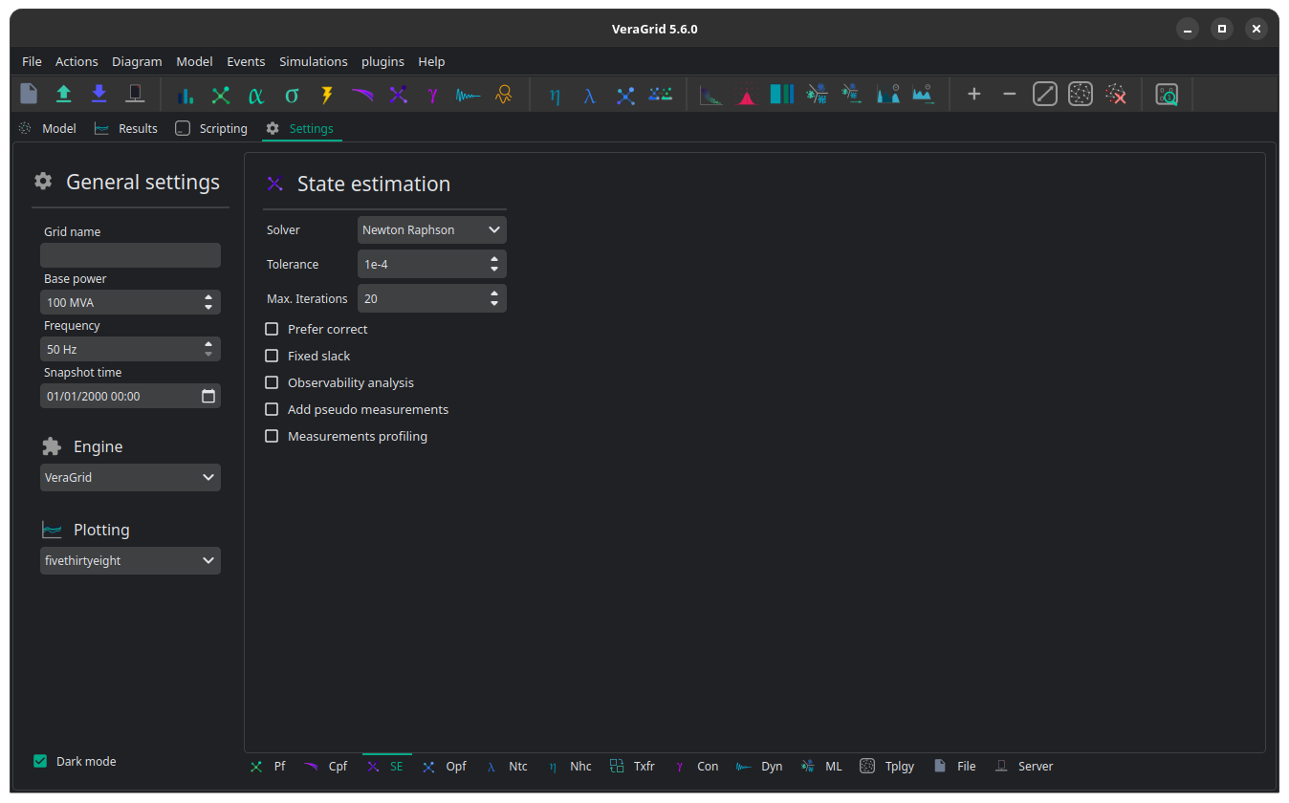This screenshot has width=1289, height=803.
Task: Open the Diagram menu
Action: coord(137,61)
